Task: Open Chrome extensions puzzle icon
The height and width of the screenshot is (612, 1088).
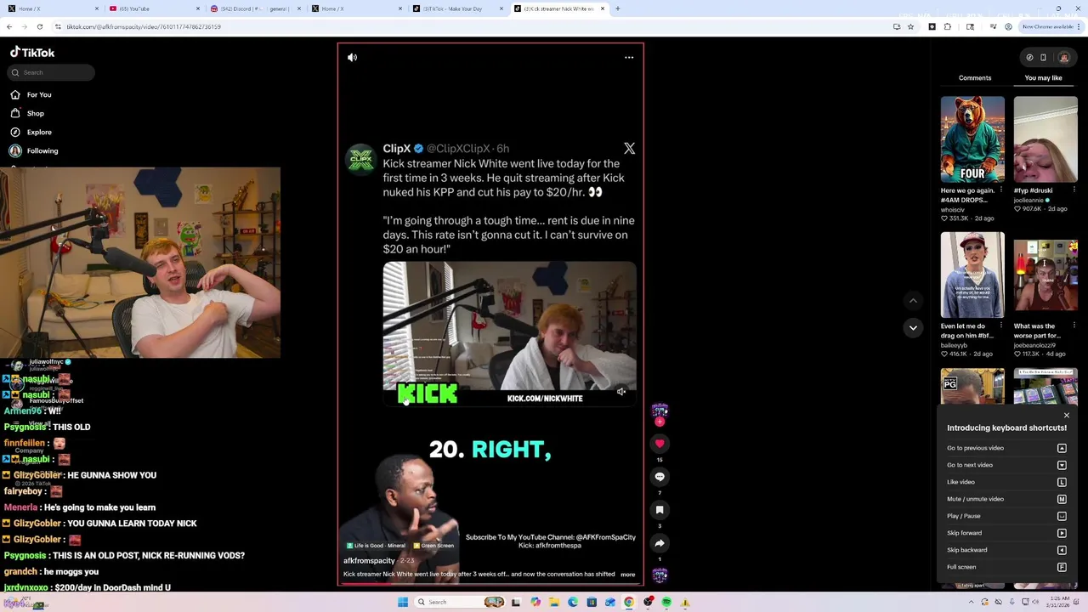Action: [x=948, y=26]
